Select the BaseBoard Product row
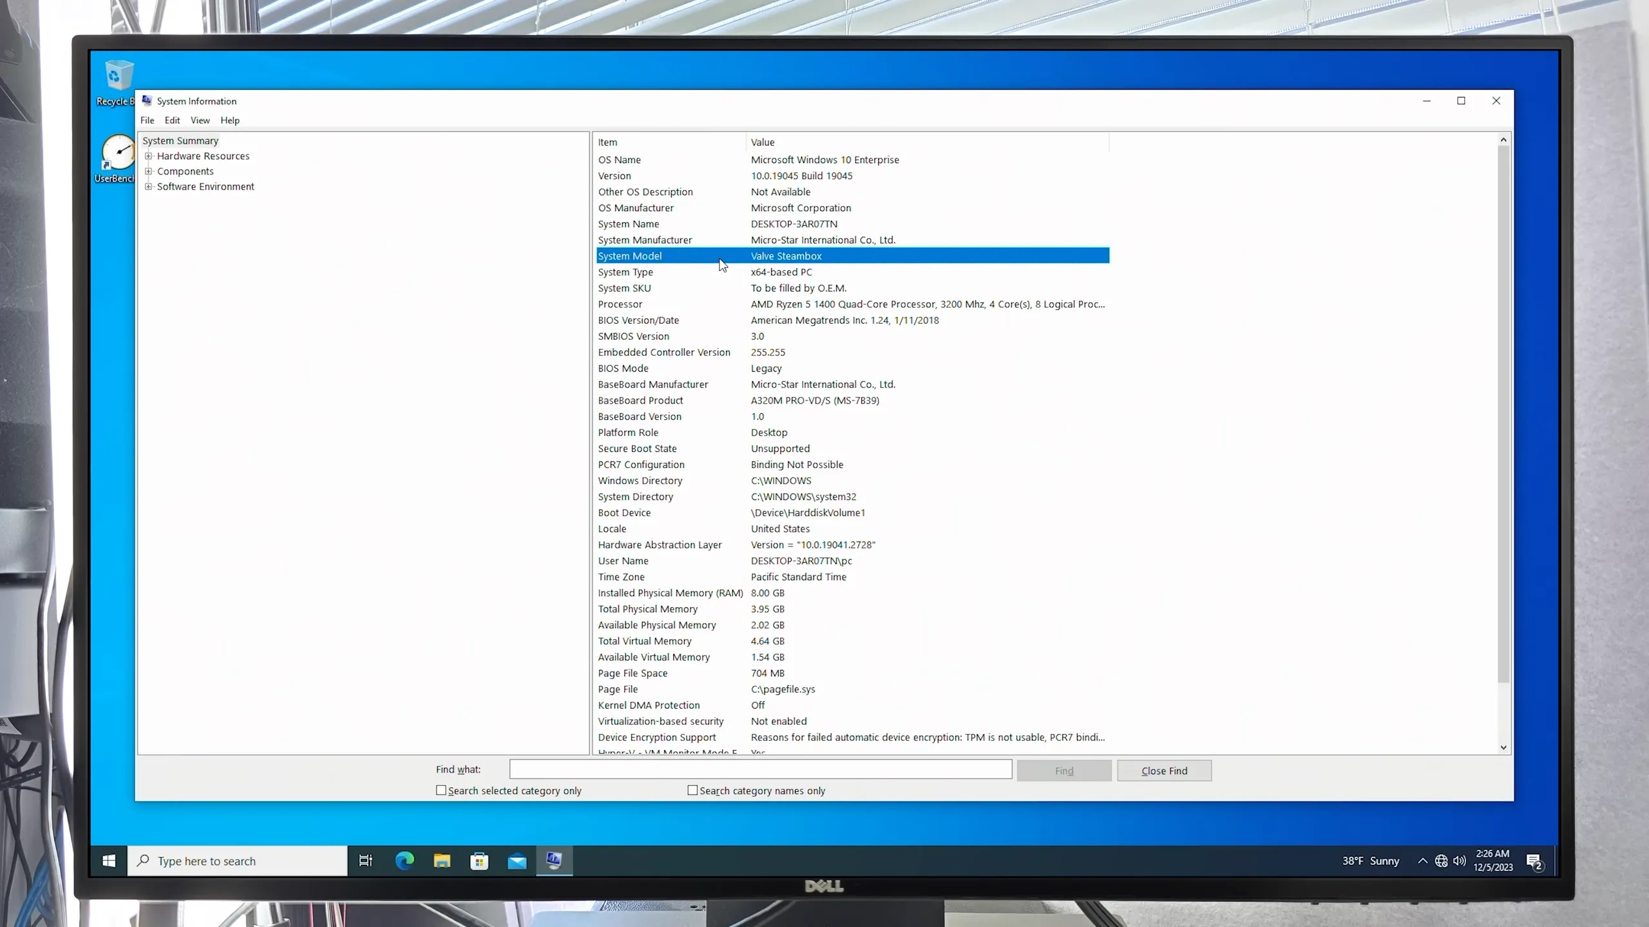Image resolution: width=1649 pixels, height=927 pixels. [853, 400]
